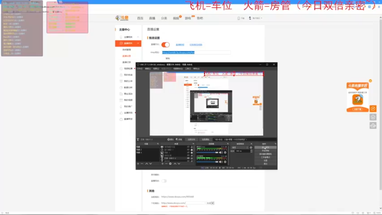Screen dimensions: 382x215
Task: Click the transition duration stepper arrows
Action: tap(252, 151)
